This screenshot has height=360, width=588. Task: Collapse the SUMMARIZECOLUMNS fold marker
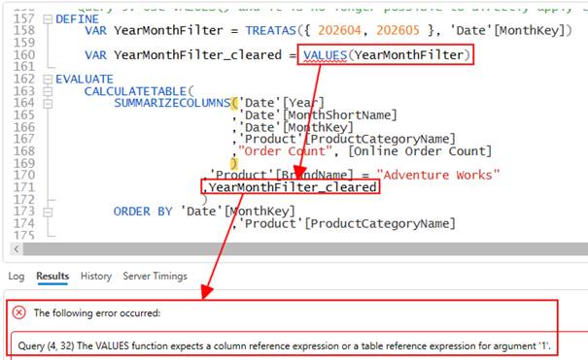[48, 103]
